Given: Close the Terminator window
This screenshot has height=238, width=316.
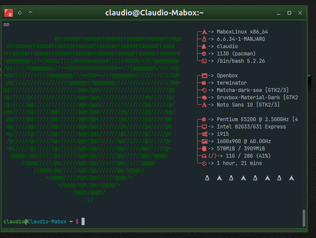Looking at the screenshot, I should [x=301, y=13].
